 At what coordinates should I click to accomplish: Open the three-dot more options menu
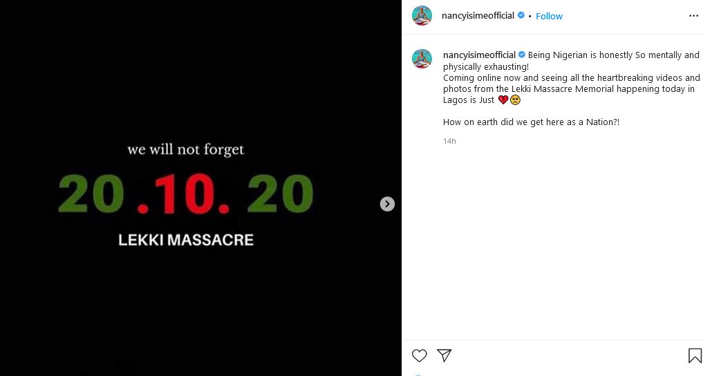pyautogui.click(x=693, y=15)
